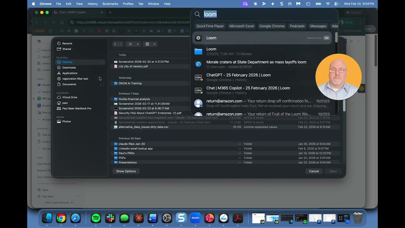Select the DKCM AI Training folder
The height and width of the screenshot is (228, 405).
click(130, 83)
